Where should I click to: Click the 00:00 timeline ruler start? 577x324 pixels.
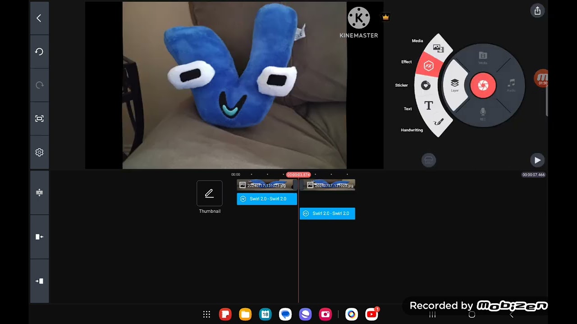coord(236,175)
